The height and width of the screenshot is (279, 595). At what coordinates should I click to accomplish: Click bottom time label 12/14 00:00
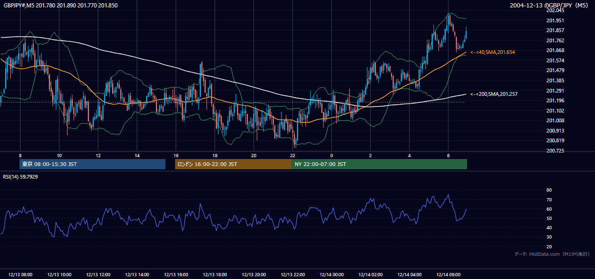[x=331, y=275]
